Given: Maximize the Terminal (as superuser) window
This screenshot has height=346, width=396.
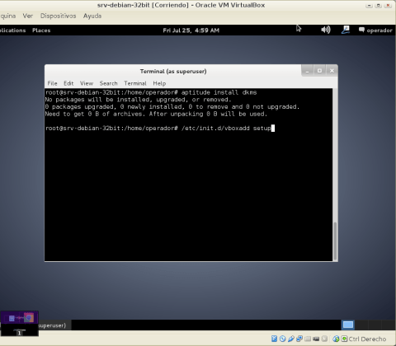Looking at the screenshot, I should tap(319, 71).
